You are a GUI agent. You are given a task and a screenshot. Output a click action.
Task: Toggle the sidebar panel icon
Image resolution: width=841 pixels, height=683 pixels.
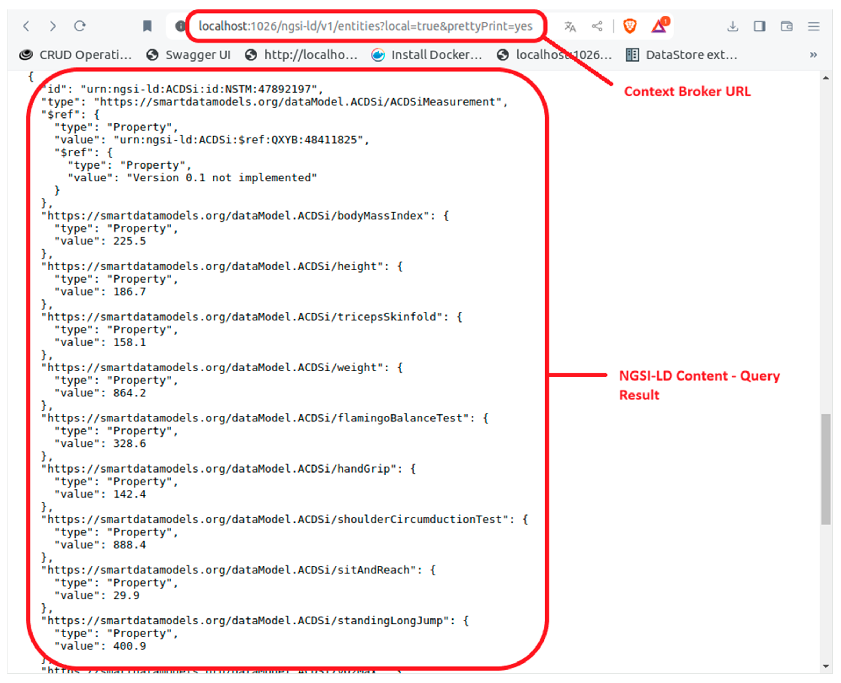click(x=759, y=26)
